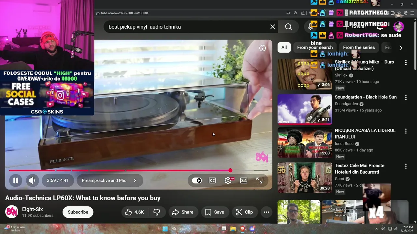Show hidden system tray icons chevron
Viewport: 417px width, 234px height.
pyautogui.click(x=376, y=229)
